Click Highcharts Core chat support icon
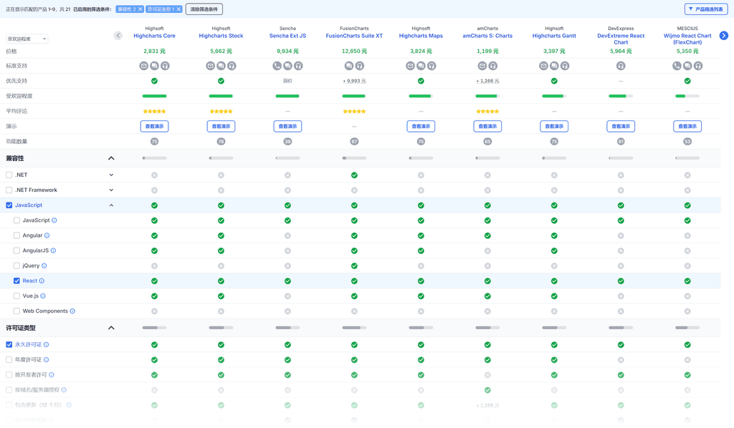This screenshot has height=428, width=734. (x=155, y=66)
